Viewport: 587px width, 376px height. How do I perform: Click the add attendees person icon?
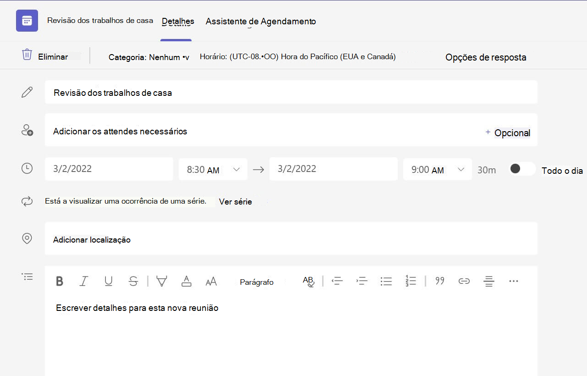pyautogui.click(x=27, y=130)
